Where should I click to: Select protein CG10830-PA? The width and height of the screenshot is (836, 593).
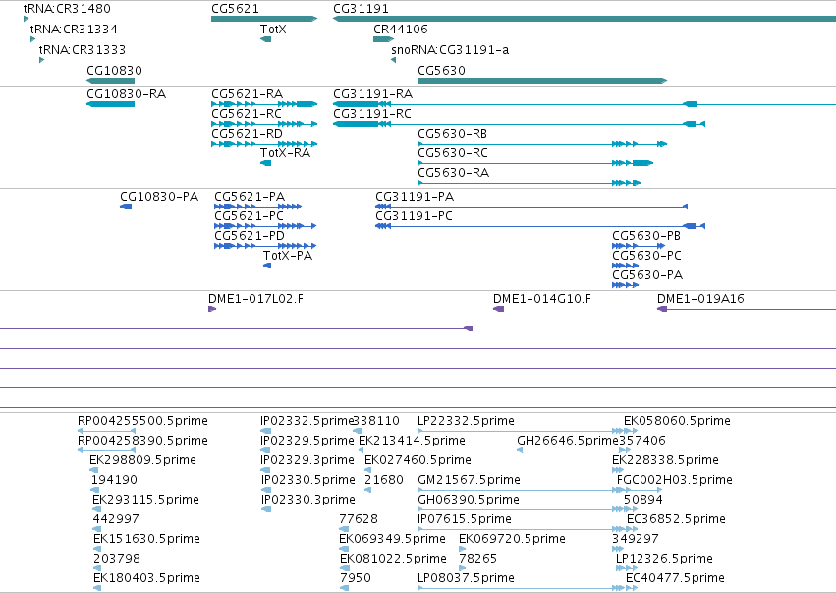[x=126, y=207]
